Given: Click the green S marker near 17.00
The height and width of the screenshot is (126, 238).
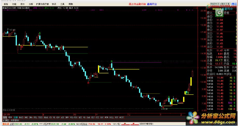Looking at the screenshot, I should coord(40,33).
